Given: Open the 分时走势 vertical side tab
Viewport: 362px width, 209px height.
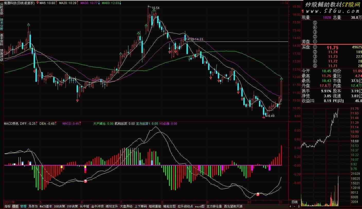Looking at the screenshot, I should pos(2,8).
